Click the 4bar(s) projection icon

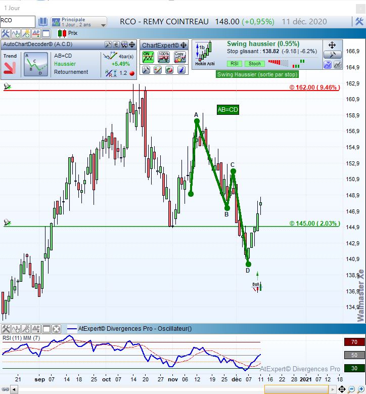(x=110, y=56)
